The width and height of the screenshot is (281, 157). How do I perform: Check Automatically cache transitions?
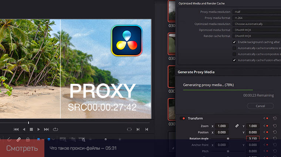[x=234, y=48]
